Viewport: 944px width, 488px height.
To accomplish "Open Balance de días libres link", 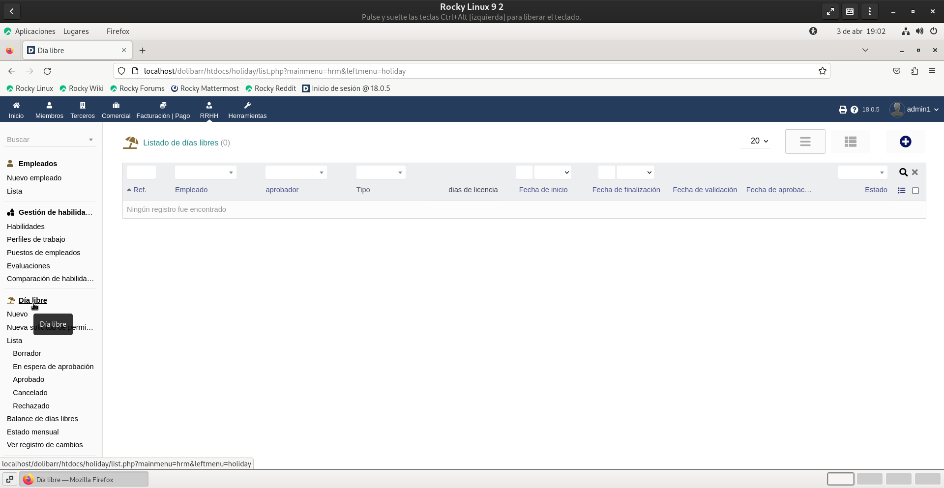I will click(42, 419).
